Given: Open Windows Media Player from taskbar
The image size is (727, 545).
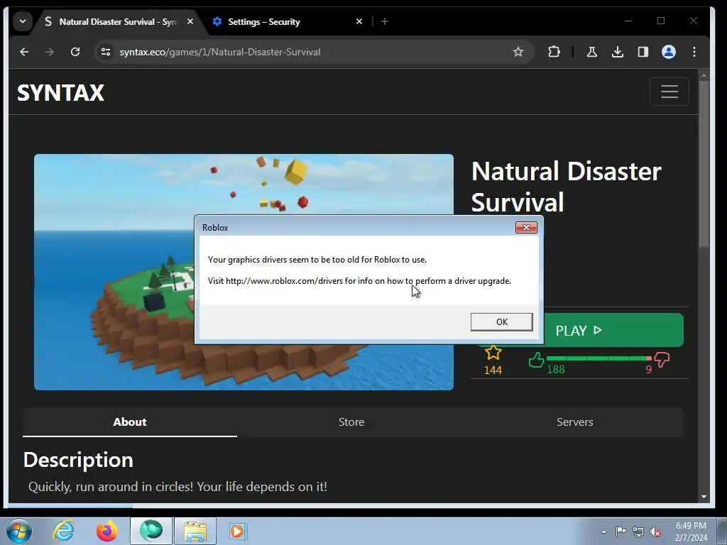Looking at the screenshot, I should [x=239, y=531].
